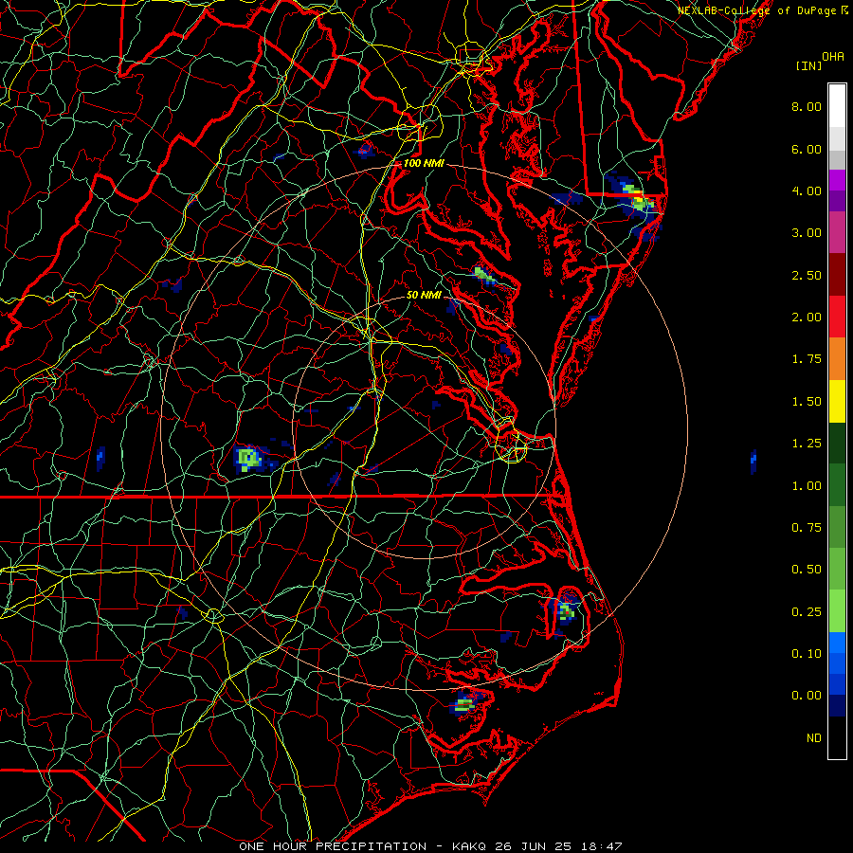This screenshot has width=853, height=853.
Task: Click the 50 NMI range ring label
Action: coord(424,296)
